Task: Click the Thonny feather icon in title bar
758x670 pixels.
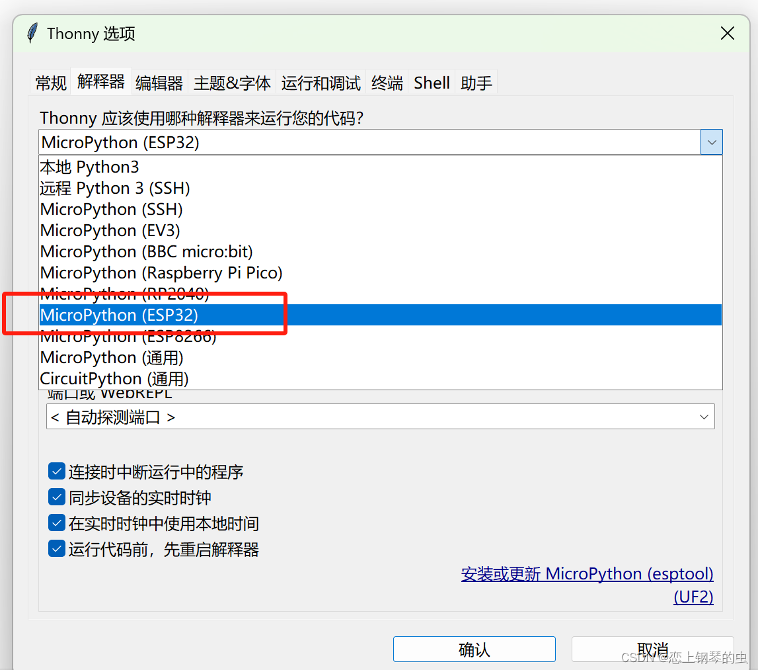Action: (x=32, y=33)
